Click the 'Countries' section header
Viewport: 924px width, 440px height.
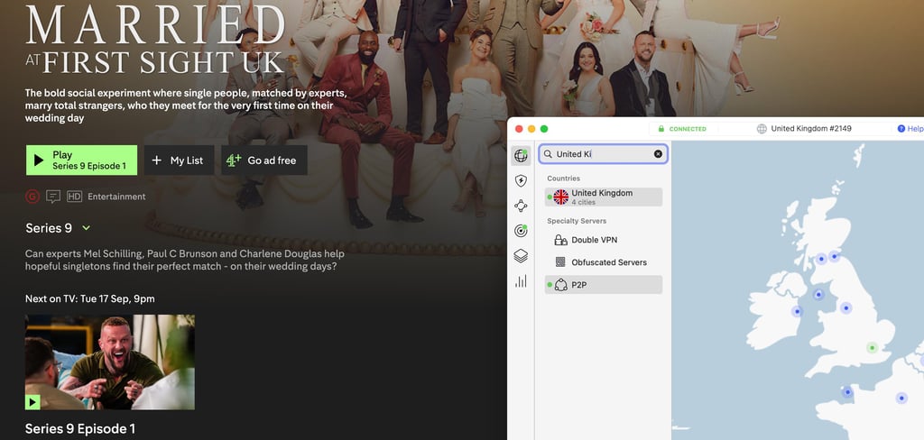point(563,179)
